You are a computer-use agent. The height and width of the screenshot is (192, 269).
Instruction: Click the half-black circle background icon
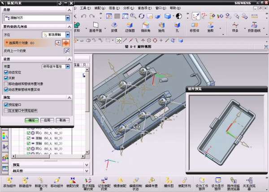(x=179, y=16)
